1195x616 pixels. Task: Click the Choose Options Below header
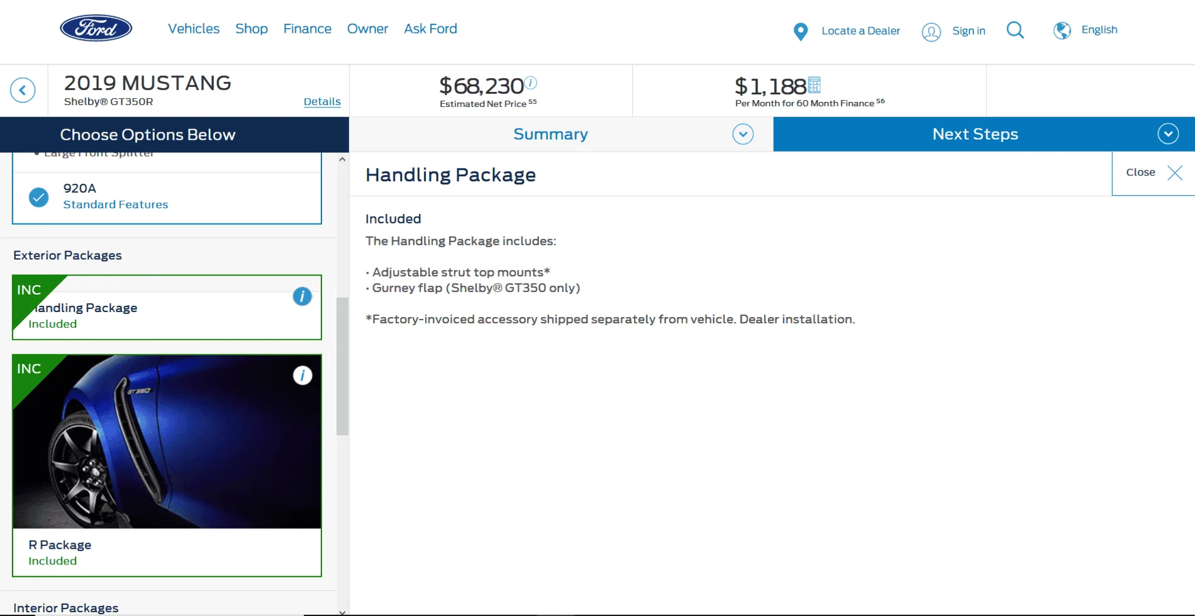(x=148, y=135)
